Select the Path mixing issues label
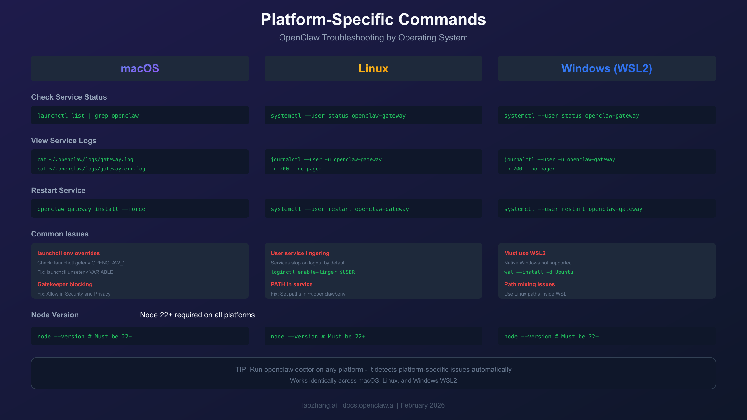Viewport: 747px width, 420px height. click(529, 284)
